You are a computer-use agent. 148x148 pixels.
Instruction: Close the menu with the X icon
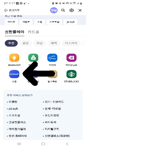[80, 10]
